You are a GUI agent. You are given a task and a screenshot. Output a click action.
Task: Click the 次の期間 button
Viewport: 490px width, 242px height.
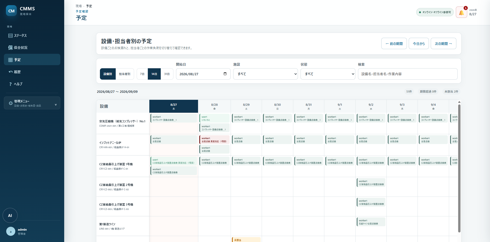443,44
